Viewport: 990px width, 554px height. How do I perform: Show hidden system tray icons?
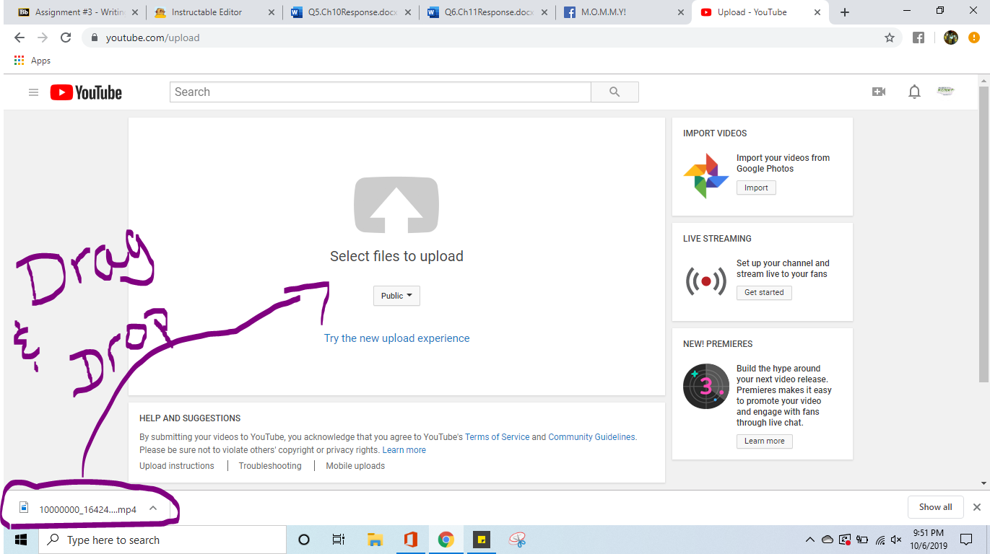809,540
